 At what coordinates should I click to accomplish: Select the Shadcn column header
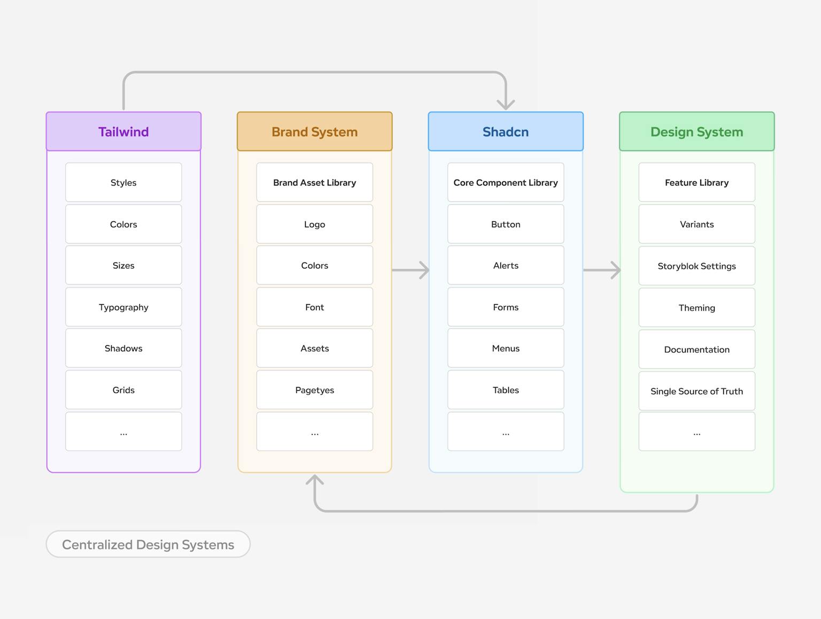pyautogui.click(x=505, y=131)
